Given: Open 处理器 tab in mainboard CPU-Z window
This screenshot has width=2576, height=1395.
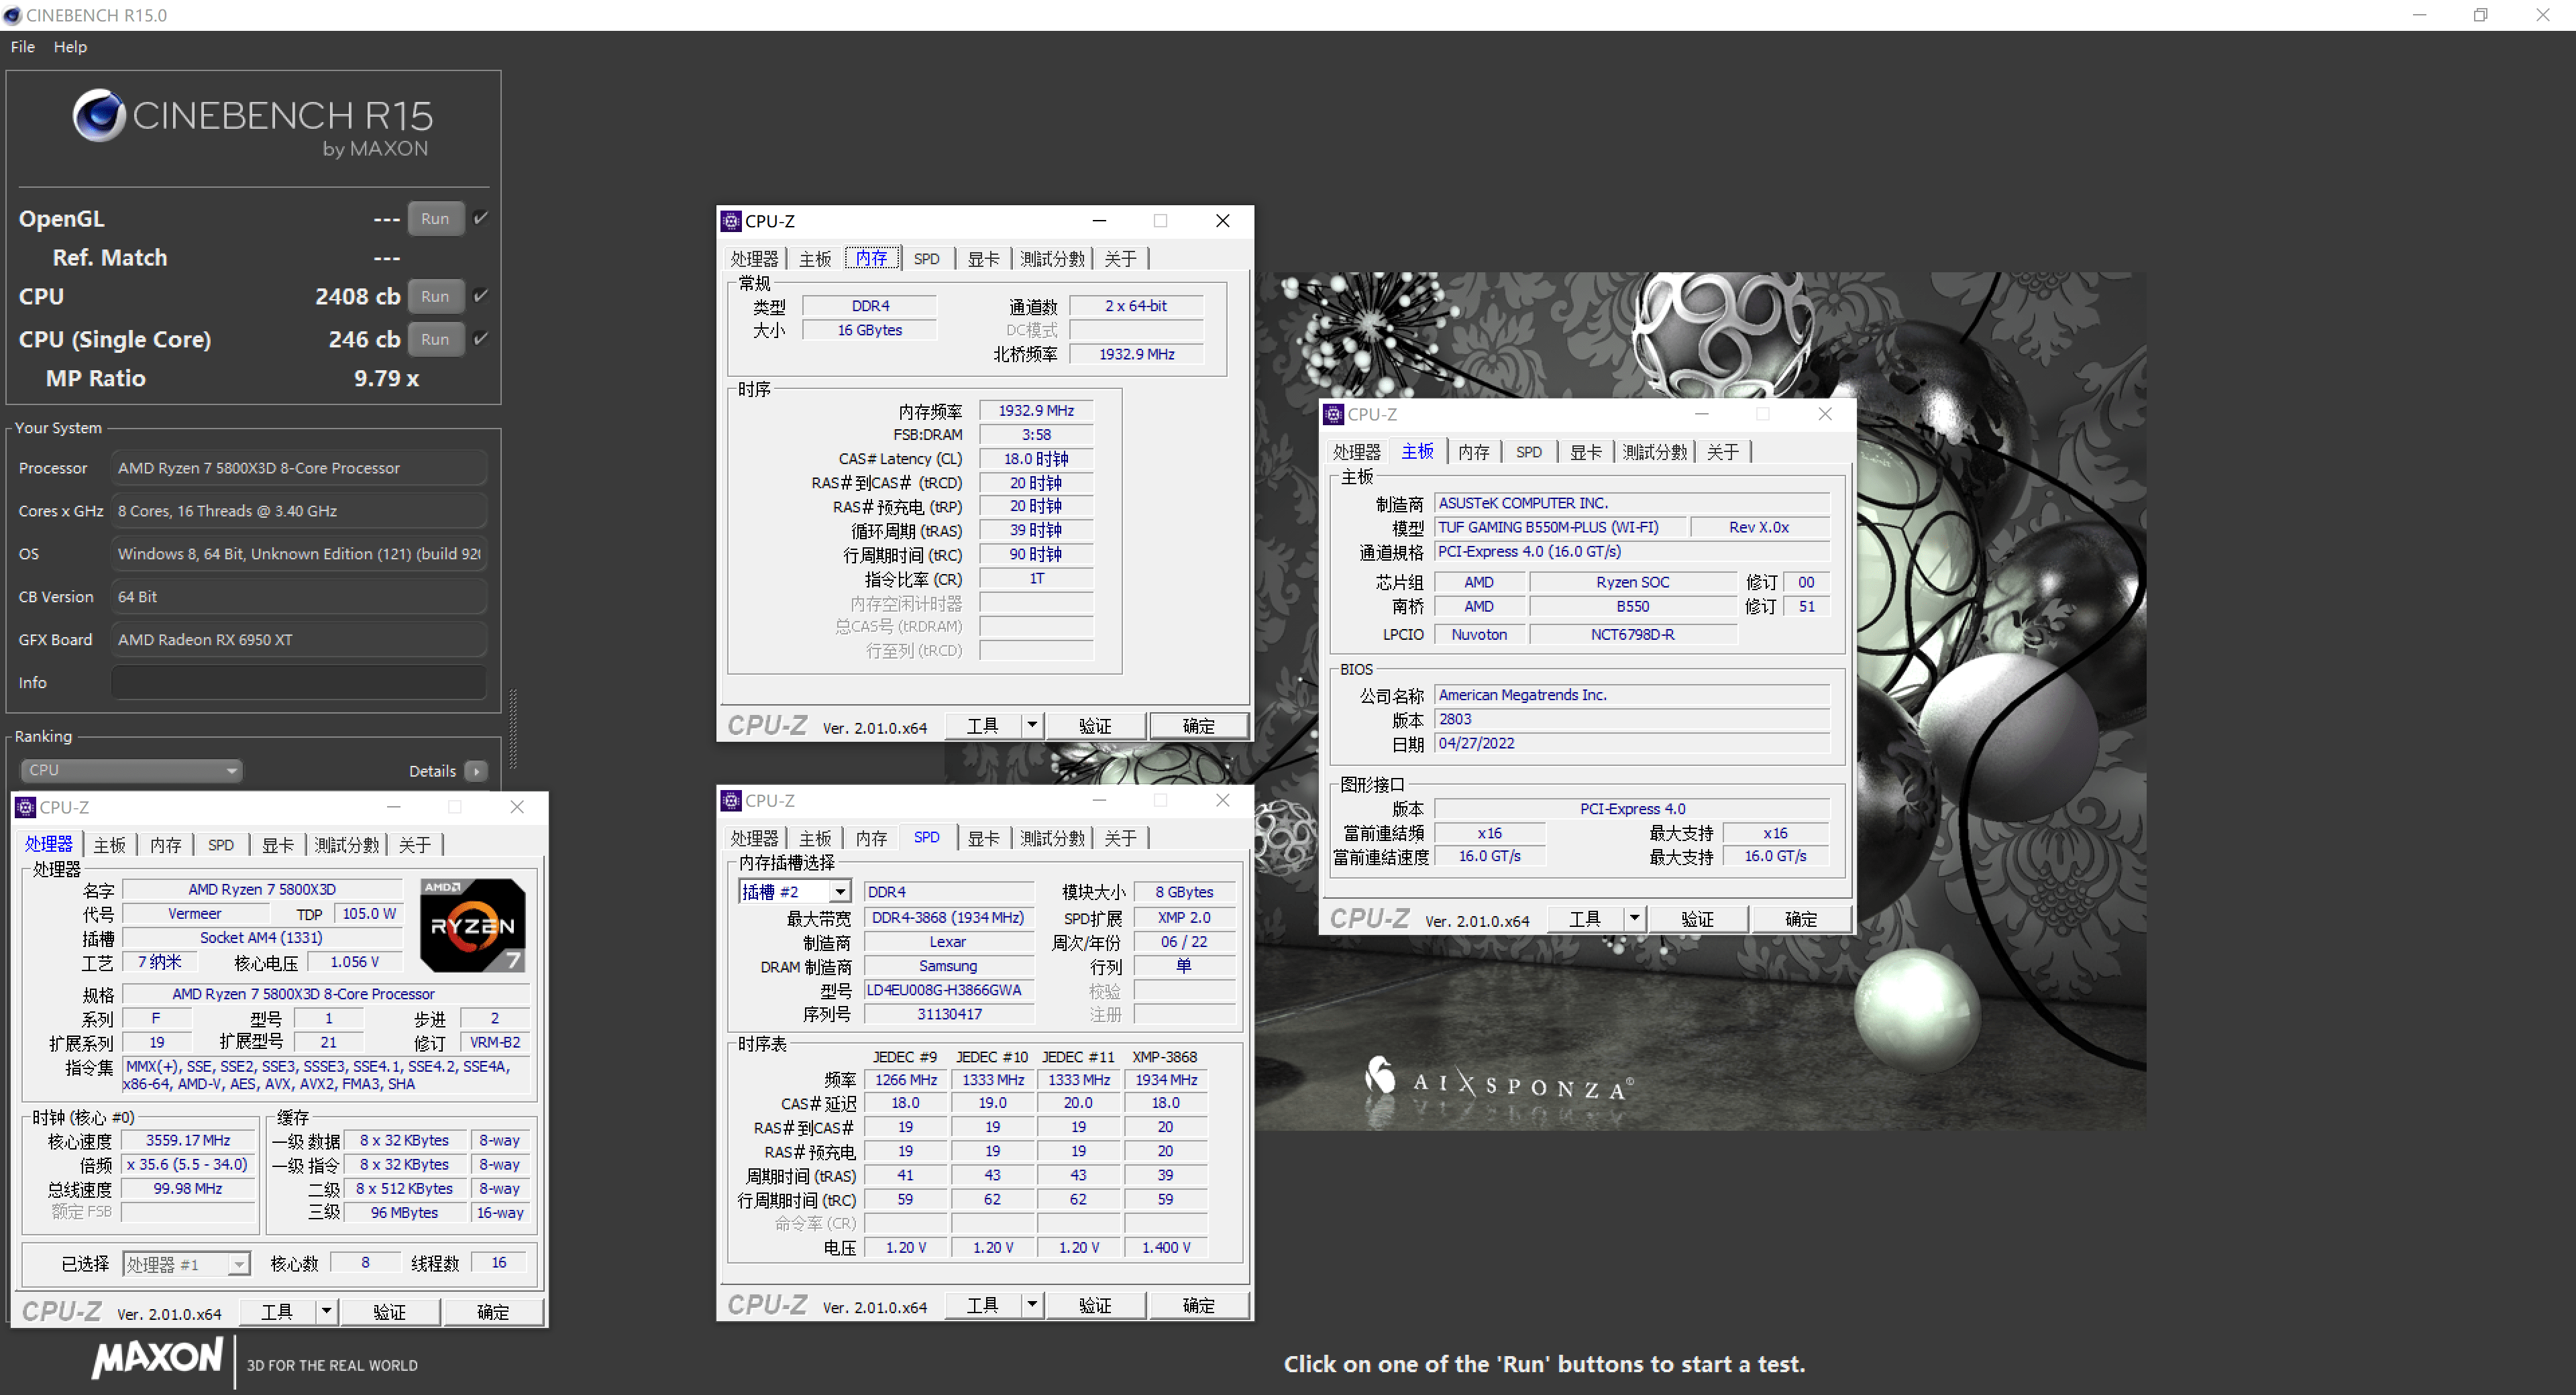Looking at the screenshot, I should [x=1356, y=452].
